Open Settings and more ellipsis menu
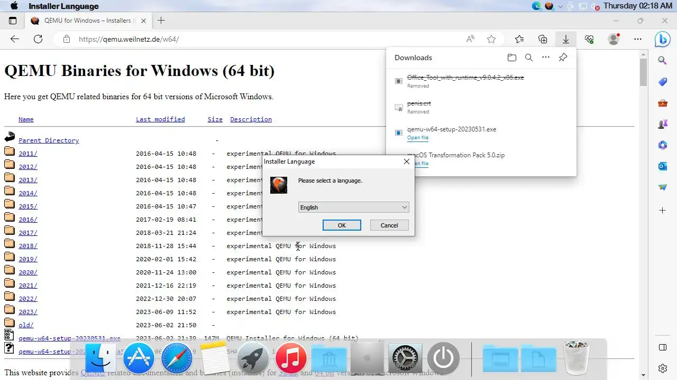 pos(638,39)
